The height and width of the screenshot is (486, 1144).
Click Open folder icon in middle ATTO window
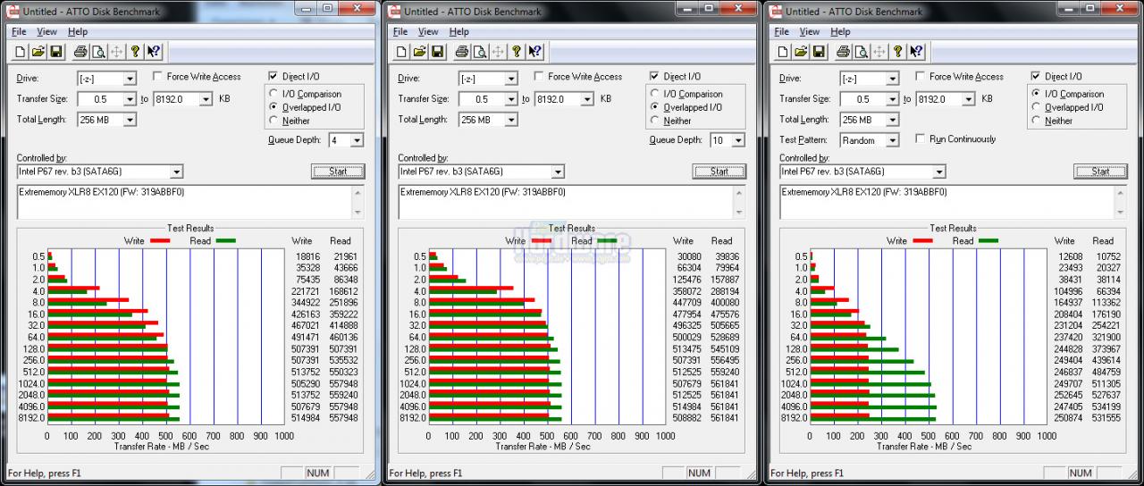(x=420, y=52)
